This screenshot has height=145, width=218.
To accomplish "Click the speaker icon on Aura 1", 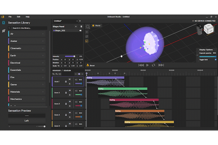I will coord(76,80).
